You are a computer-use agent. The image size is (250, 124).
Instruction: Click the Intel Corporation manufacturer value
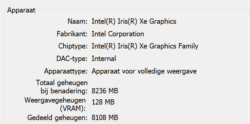pyautogui.click(x=118, y=34)
